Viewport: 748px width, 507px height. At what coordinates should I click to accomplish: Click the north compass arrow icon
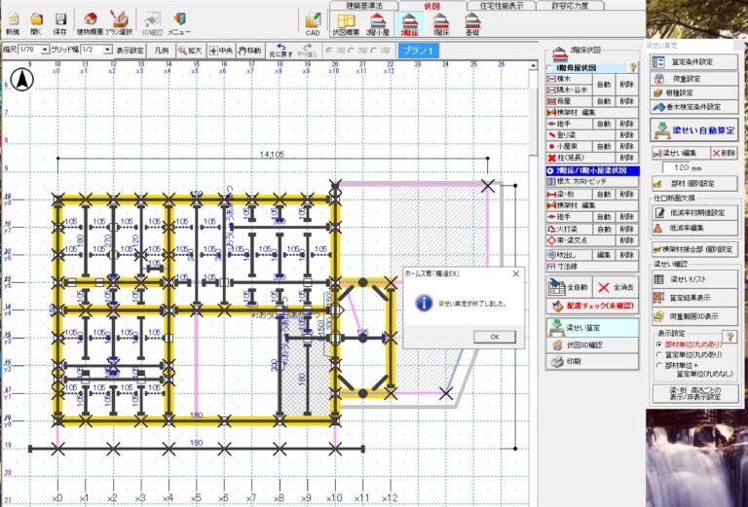coord(21,80)
